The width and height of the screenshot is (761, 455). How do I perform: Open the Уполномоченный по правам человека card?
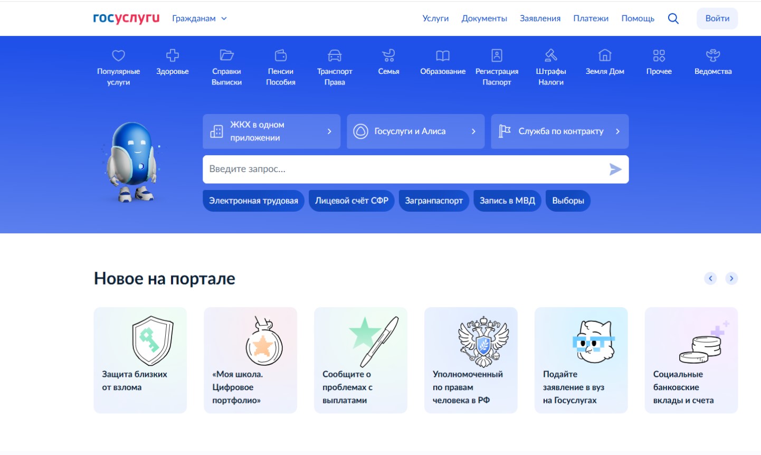tap(471, 360)
